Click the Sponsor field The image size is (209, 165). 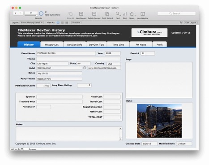60,97
